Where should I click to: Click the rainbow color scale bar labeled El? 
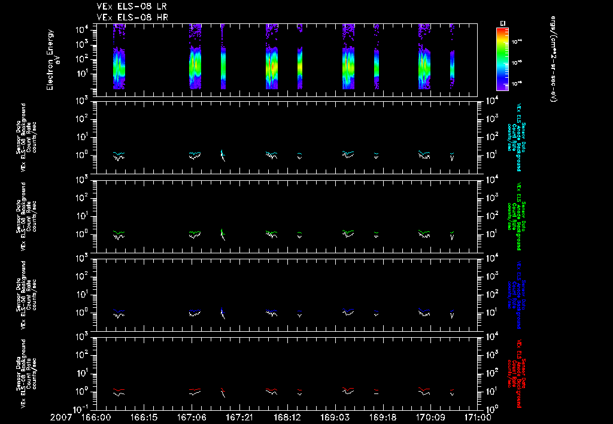(x=502, y=59)
